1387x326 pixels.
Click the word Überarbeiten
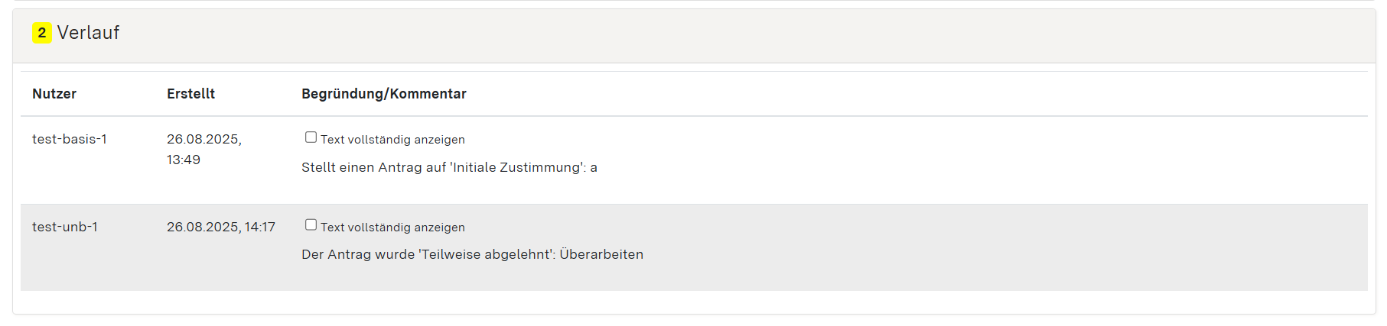tap(601, 254)
